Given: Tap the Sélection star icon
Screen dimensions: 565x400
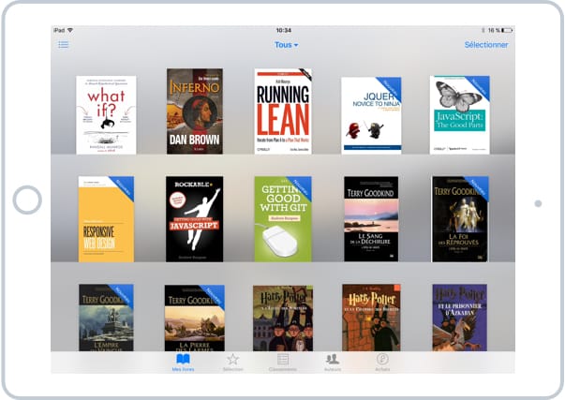Looking at the screenshot, I should 232,362.
